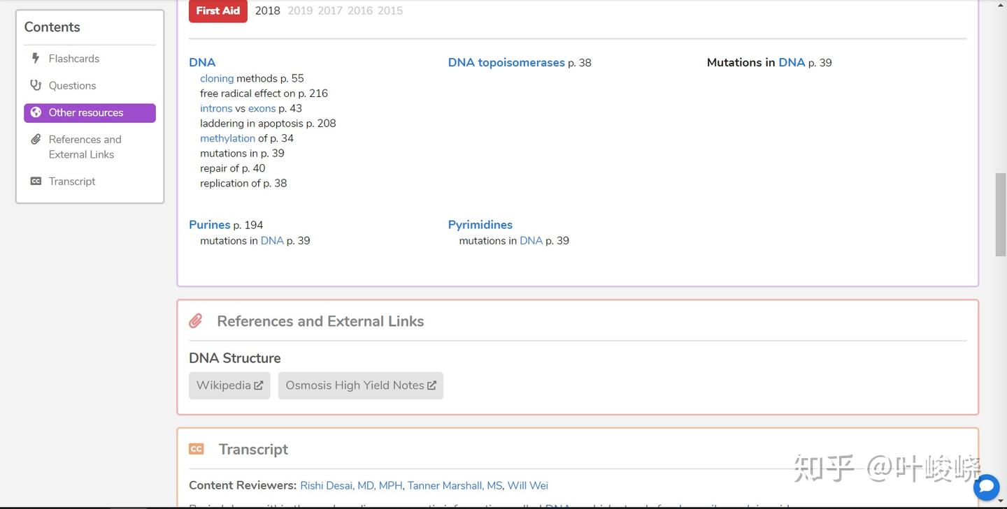Click the red First Aid badge
This screenshot has width=1007, height=509.
pos(218,11)
